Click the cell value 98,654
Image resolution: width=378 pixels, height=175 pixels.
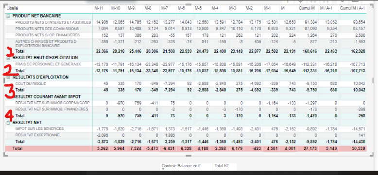pyautogui.click(x=359, y=22)
